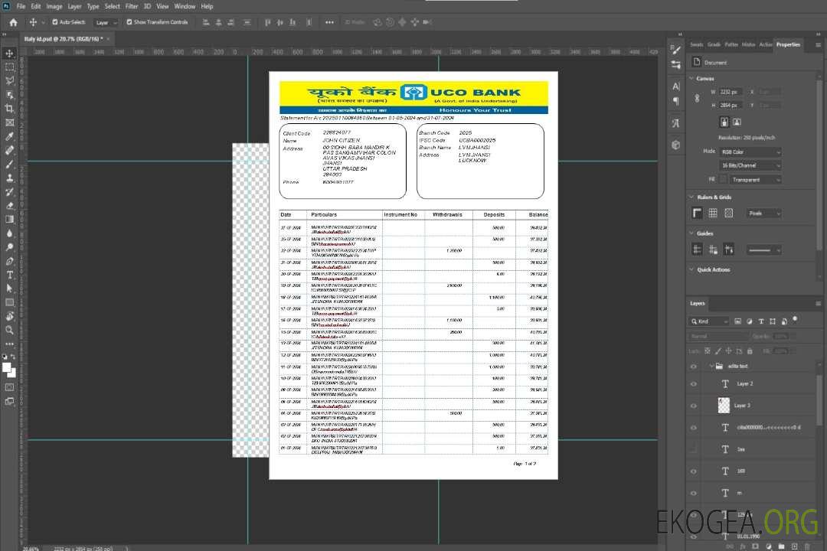The height and width of the screenshot is (551, 827).
Task: Open the Brush Settings panel icon
Action: tap(676, 50)
